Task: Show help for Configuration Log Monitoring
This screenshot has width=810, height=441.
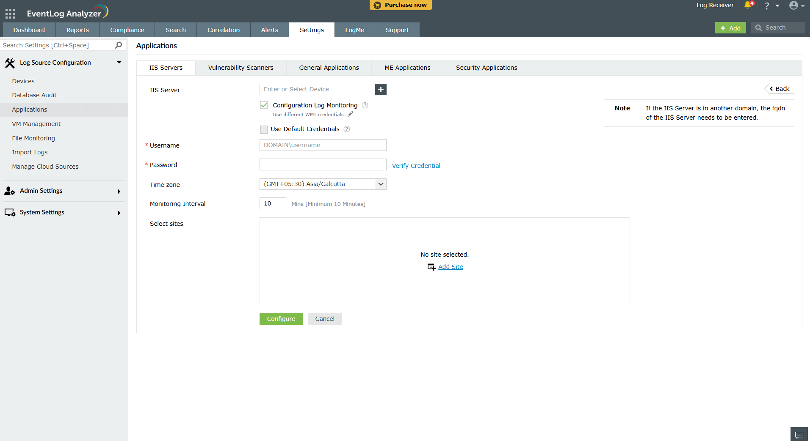Action: click(365, 105)
